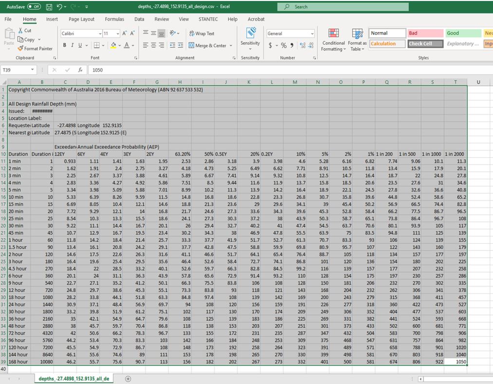Toggle Underline formatting
This screenshot has width=493, height=384.
(x=80, y=45)
